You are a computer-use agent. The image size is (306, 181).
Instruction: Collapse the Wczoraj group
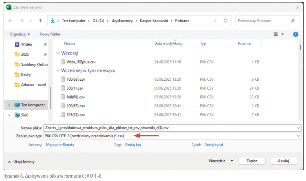(x=58, y=53)
